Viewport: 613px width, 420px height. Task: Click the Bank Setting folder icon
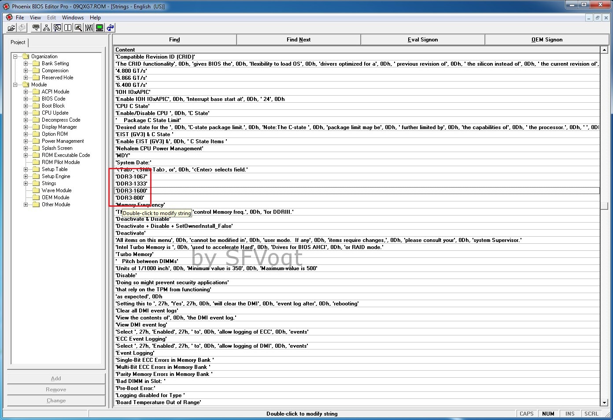36,63
